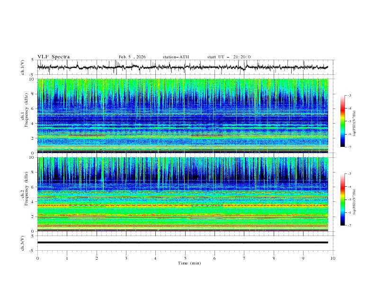Click the "-7" label on the ch.2 colorbar
Viewport: 375px width, 290px height.
[x=349, y=226]
